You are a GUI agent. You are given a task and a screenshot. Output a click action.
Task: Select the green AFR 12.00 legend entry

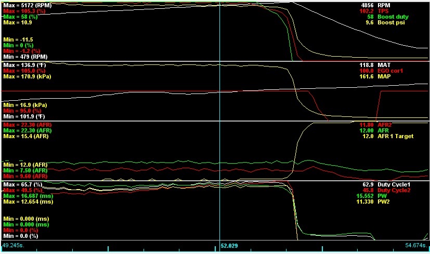(374, 130)
